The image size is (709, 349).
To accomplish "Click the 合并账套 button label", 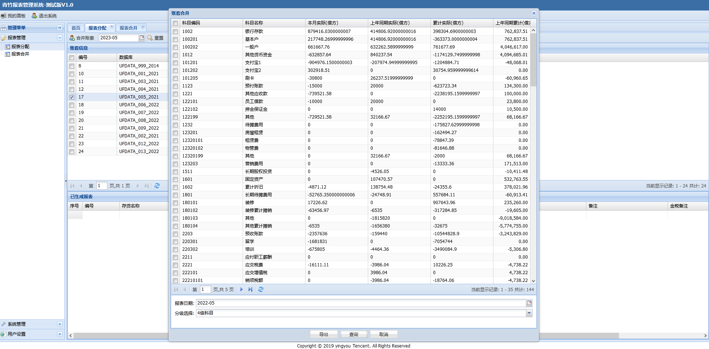I will pos(85,38).
